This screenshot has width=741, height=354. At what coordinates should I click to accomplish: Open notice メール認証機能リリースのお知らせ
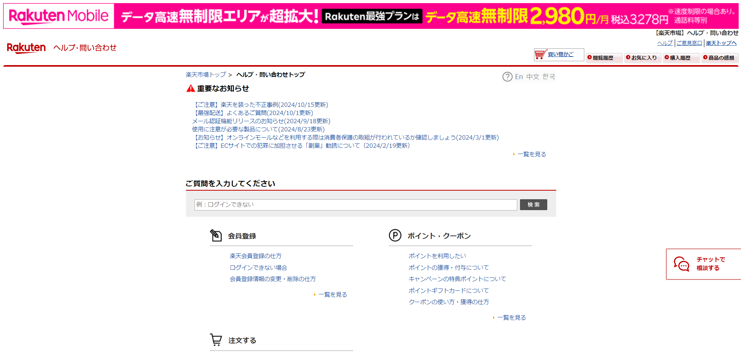[x=261, y=121]
